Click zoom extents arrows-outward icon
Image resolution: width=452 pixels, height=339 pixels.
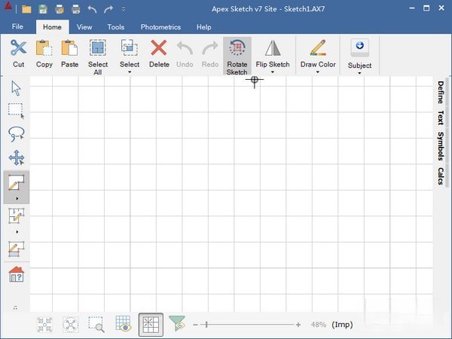point(71,325)
